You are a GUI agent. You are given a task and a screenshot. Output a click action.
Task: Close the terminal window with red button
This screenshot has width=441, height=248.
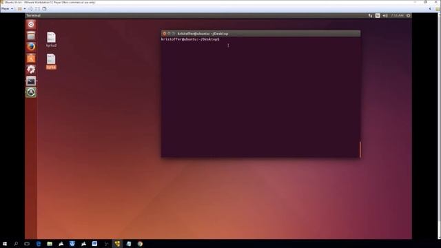[x=165, y=34]
